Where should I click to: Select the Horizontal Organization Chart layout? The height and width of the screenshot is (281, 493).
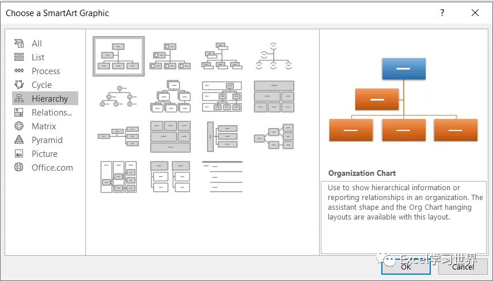pyautogui.click(x=119, y=136)
